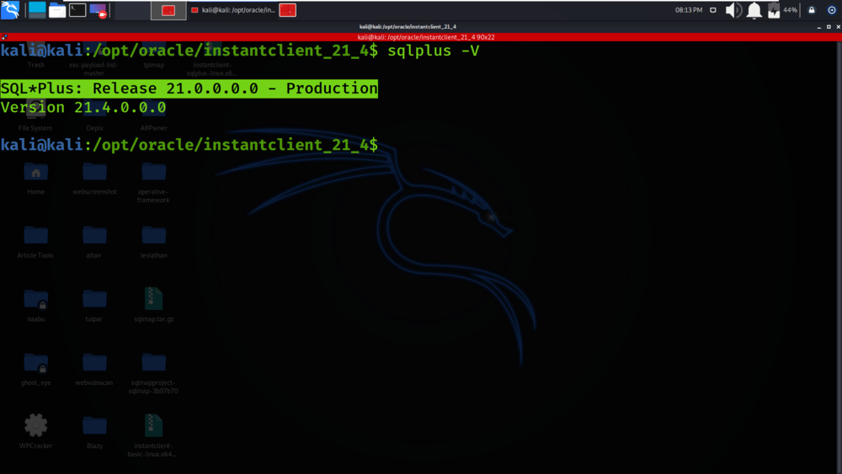Open the Kali dragon applications menu
Screen dimensions: 842x474
[x=10, y=9]
